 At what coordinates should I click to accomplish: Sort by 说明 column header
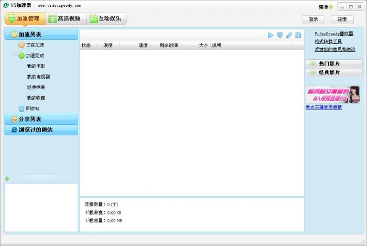point(252,46)
